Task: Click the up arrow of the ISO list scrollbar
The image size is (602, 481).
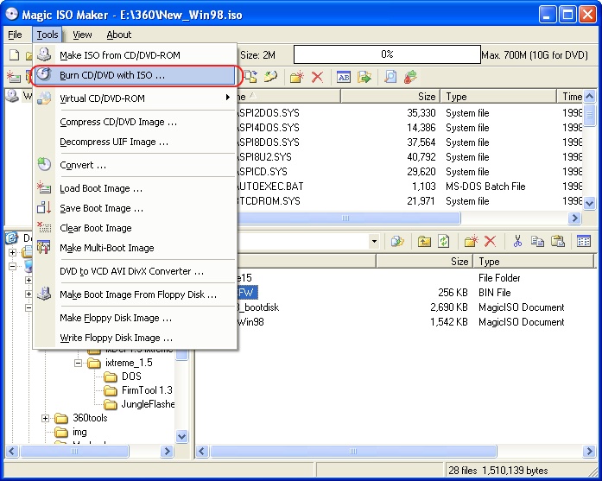Action: [x=590, y=96]
